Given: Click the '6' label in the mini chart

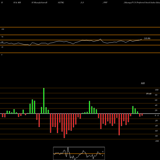Looking at the screenshot, I should tap(103, 152).
